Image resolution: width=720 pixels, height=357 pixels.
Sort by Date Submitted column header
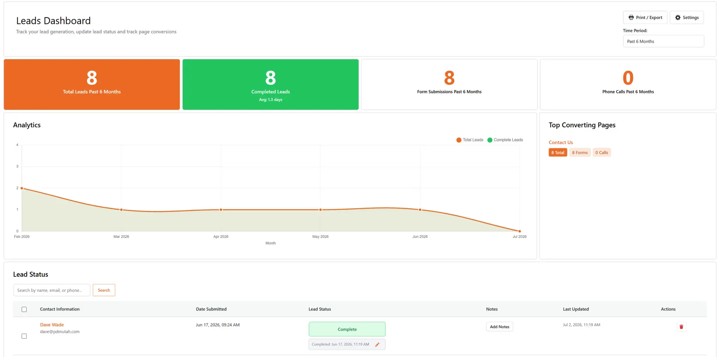pyautogui.click(x=211, y=309)
